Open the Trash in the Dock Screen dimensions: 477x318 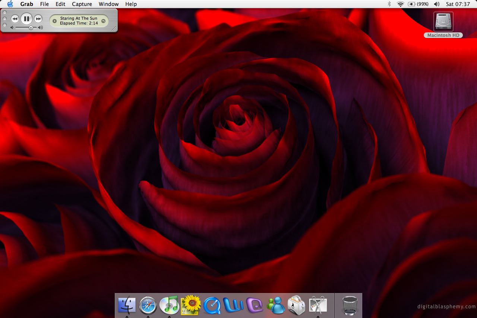(x=350, y=305)
